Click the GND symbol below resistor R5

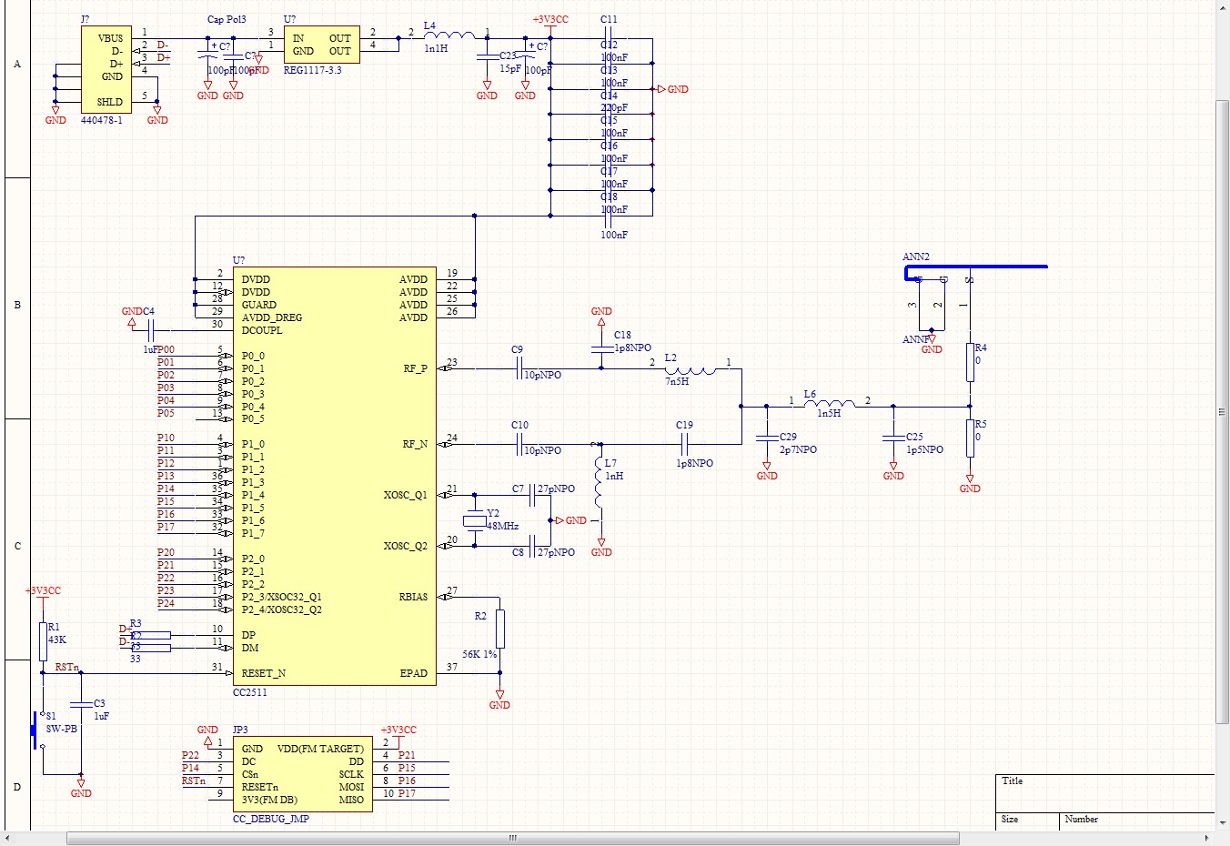pyautogui.click(x=970, y=484)
